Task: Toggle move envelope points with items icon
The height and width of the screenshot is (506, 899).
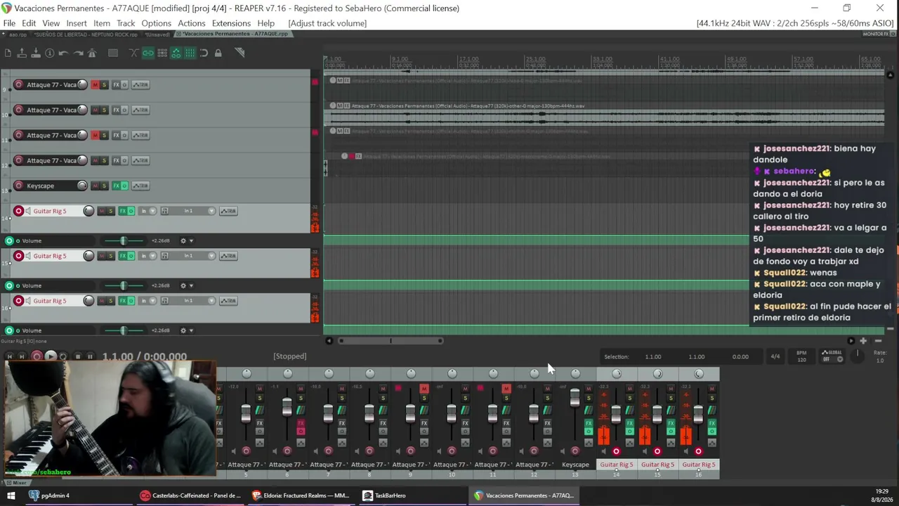Action: pos(176,53)
